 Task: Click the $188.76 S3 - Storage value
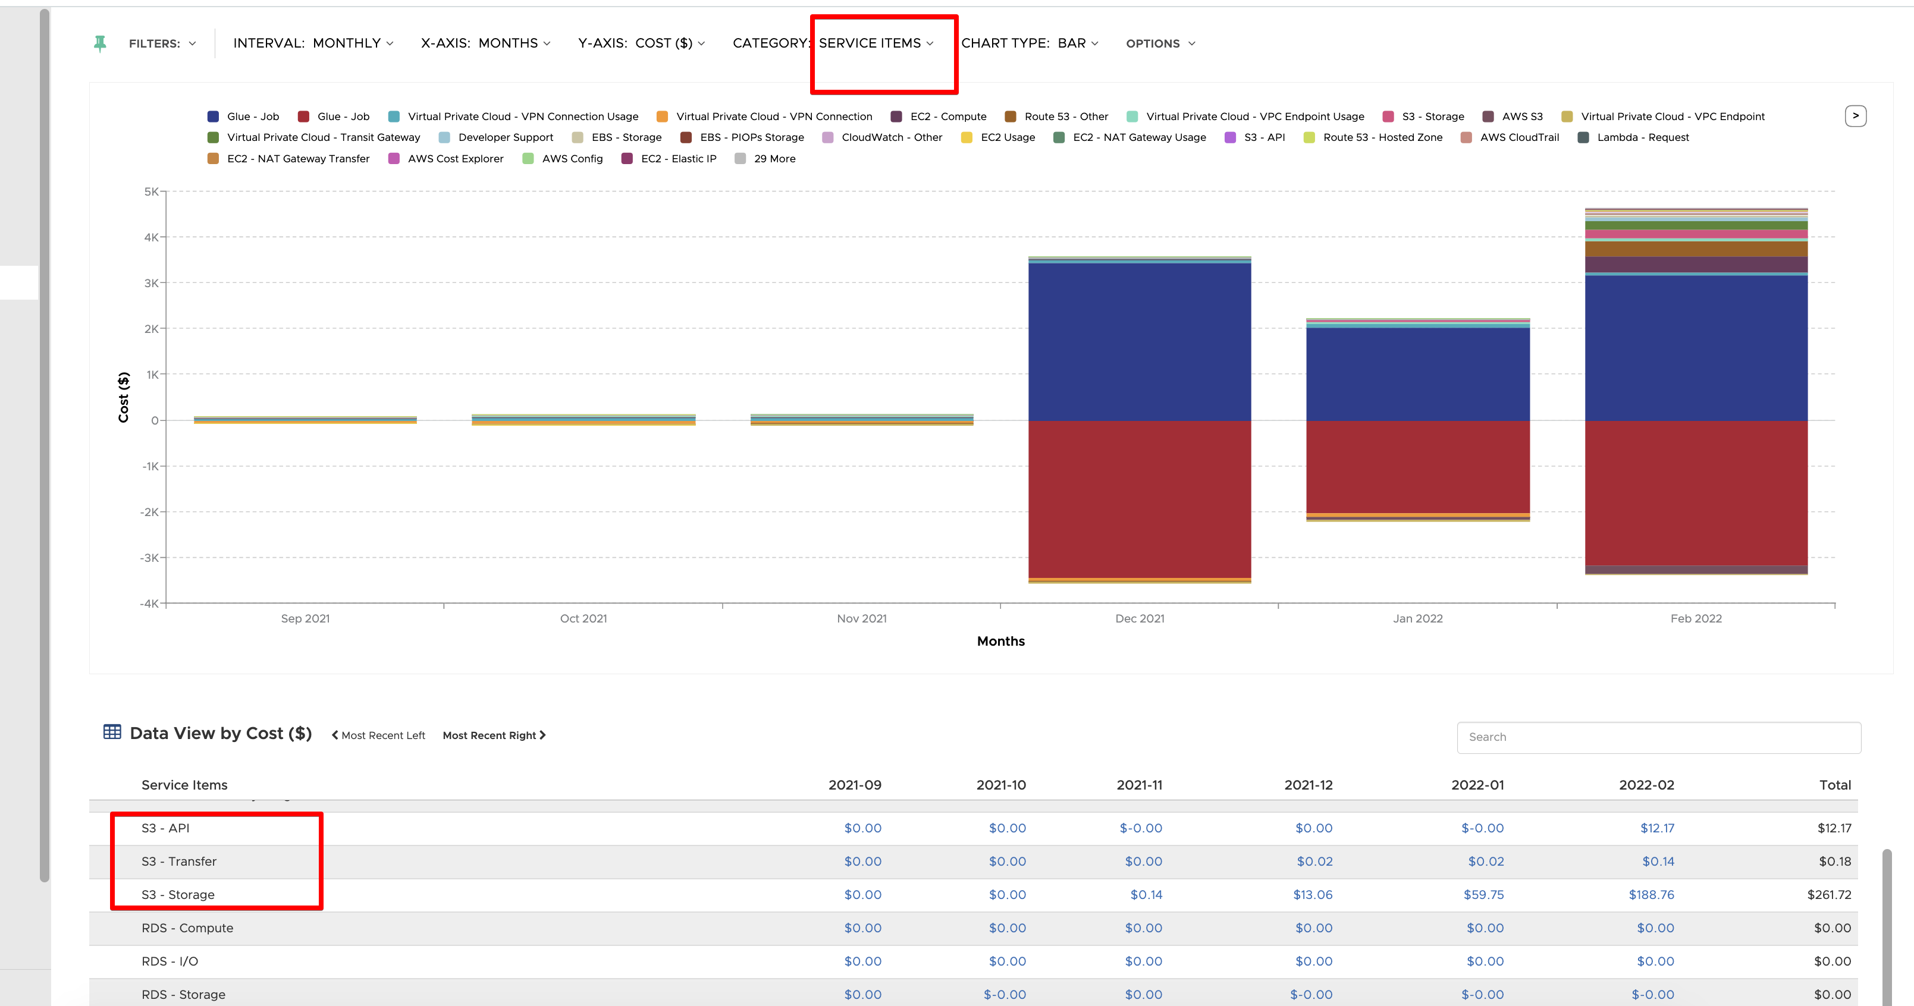[x=1651, y=895]
